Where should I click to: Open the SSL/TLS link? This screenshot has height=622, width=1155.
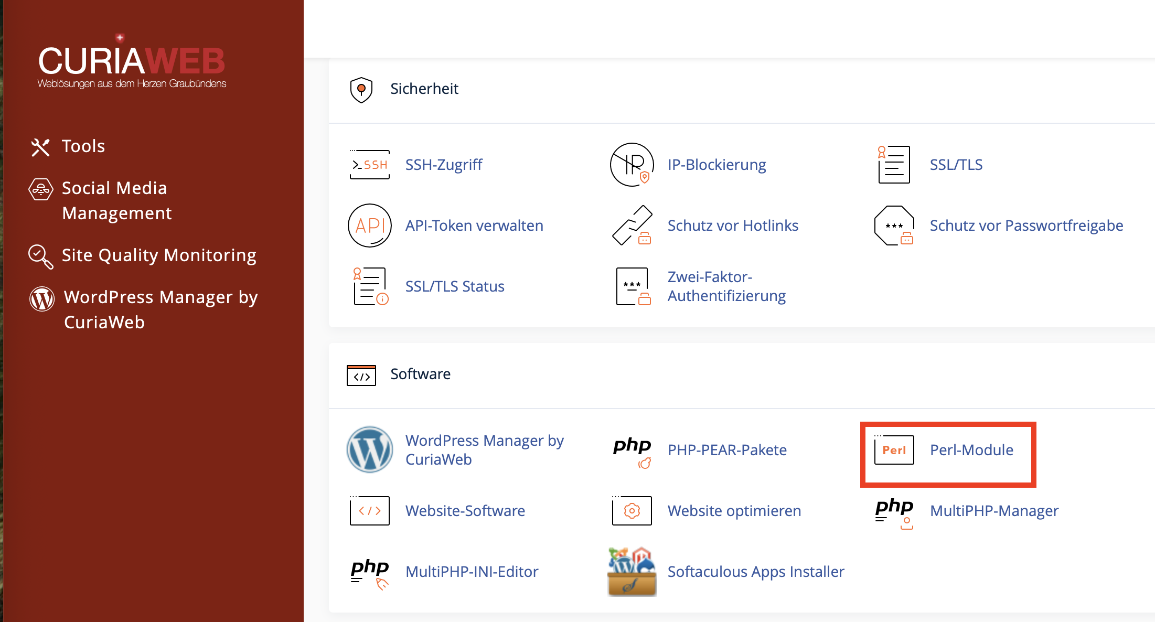click(956, 165)
